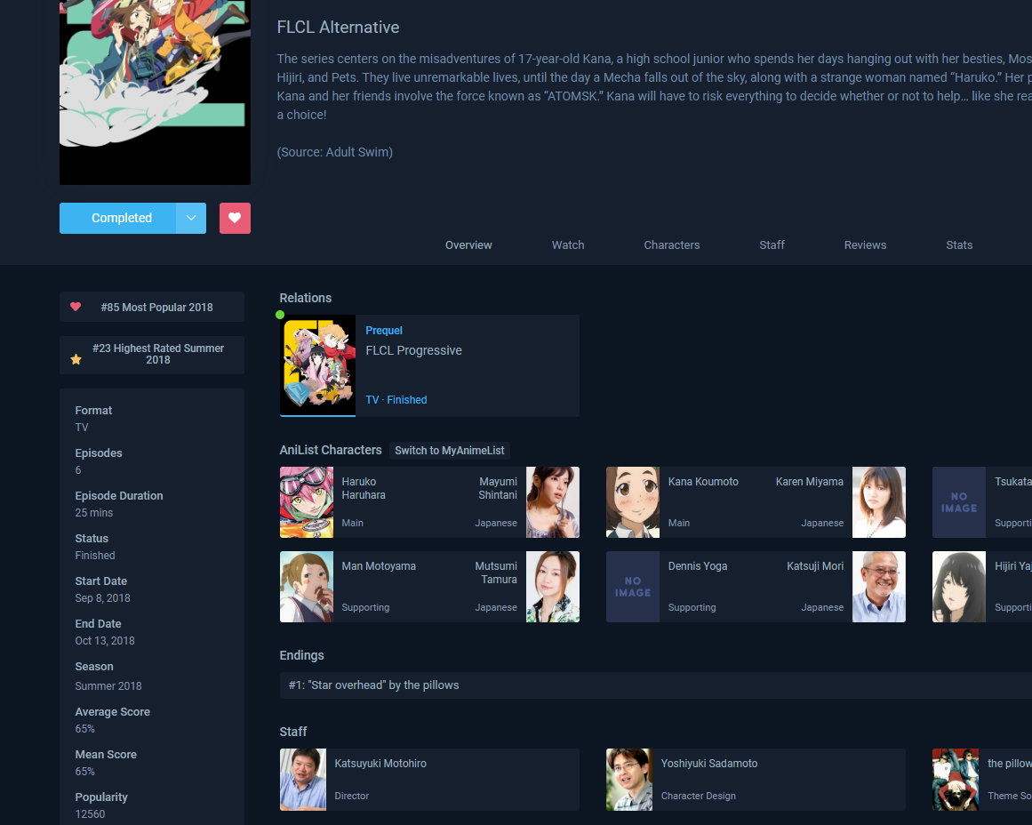Switch to the Watch tab

568,245
